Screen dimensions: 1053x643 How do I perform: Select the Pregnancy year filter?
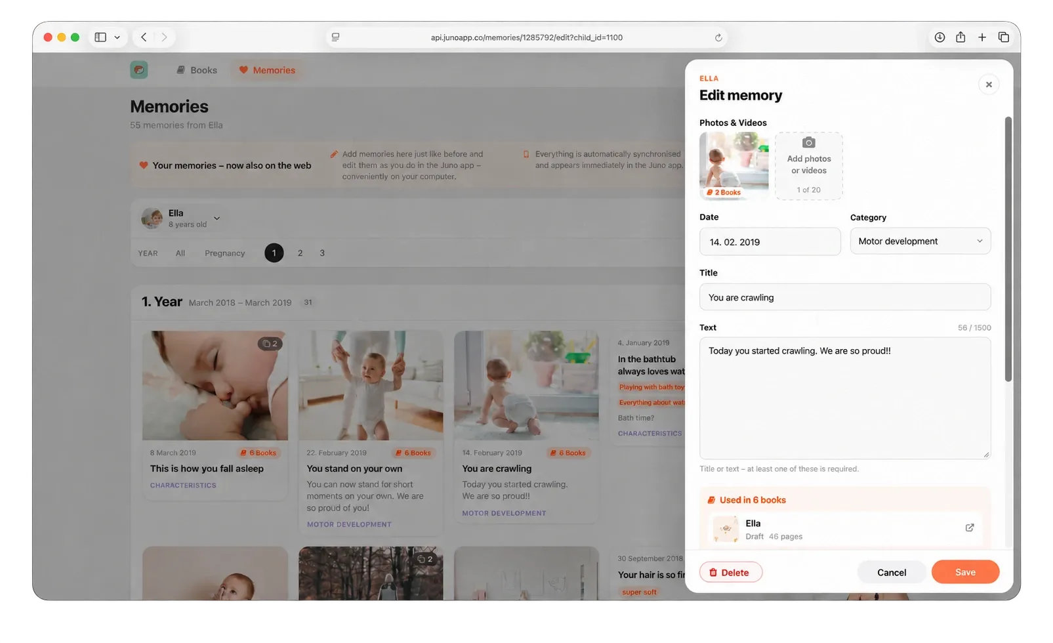(224, 253)
